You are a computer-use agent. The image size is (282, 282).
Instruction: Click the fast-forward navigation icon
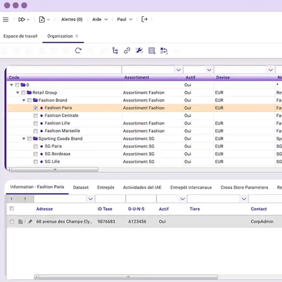[x=22, y=19]
